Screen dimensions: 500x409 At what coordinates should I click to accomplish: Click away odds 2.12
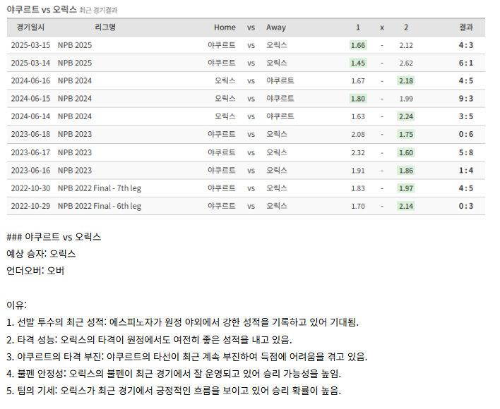coord(406,45)
